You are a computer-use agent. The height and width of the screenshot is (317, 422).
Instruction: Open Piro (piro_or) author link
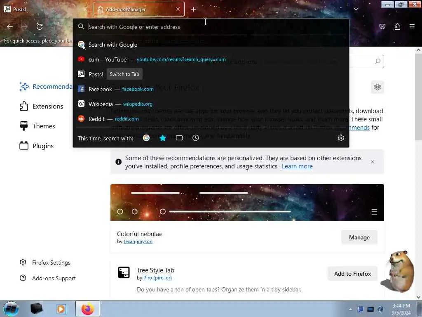tap(157, 278)
